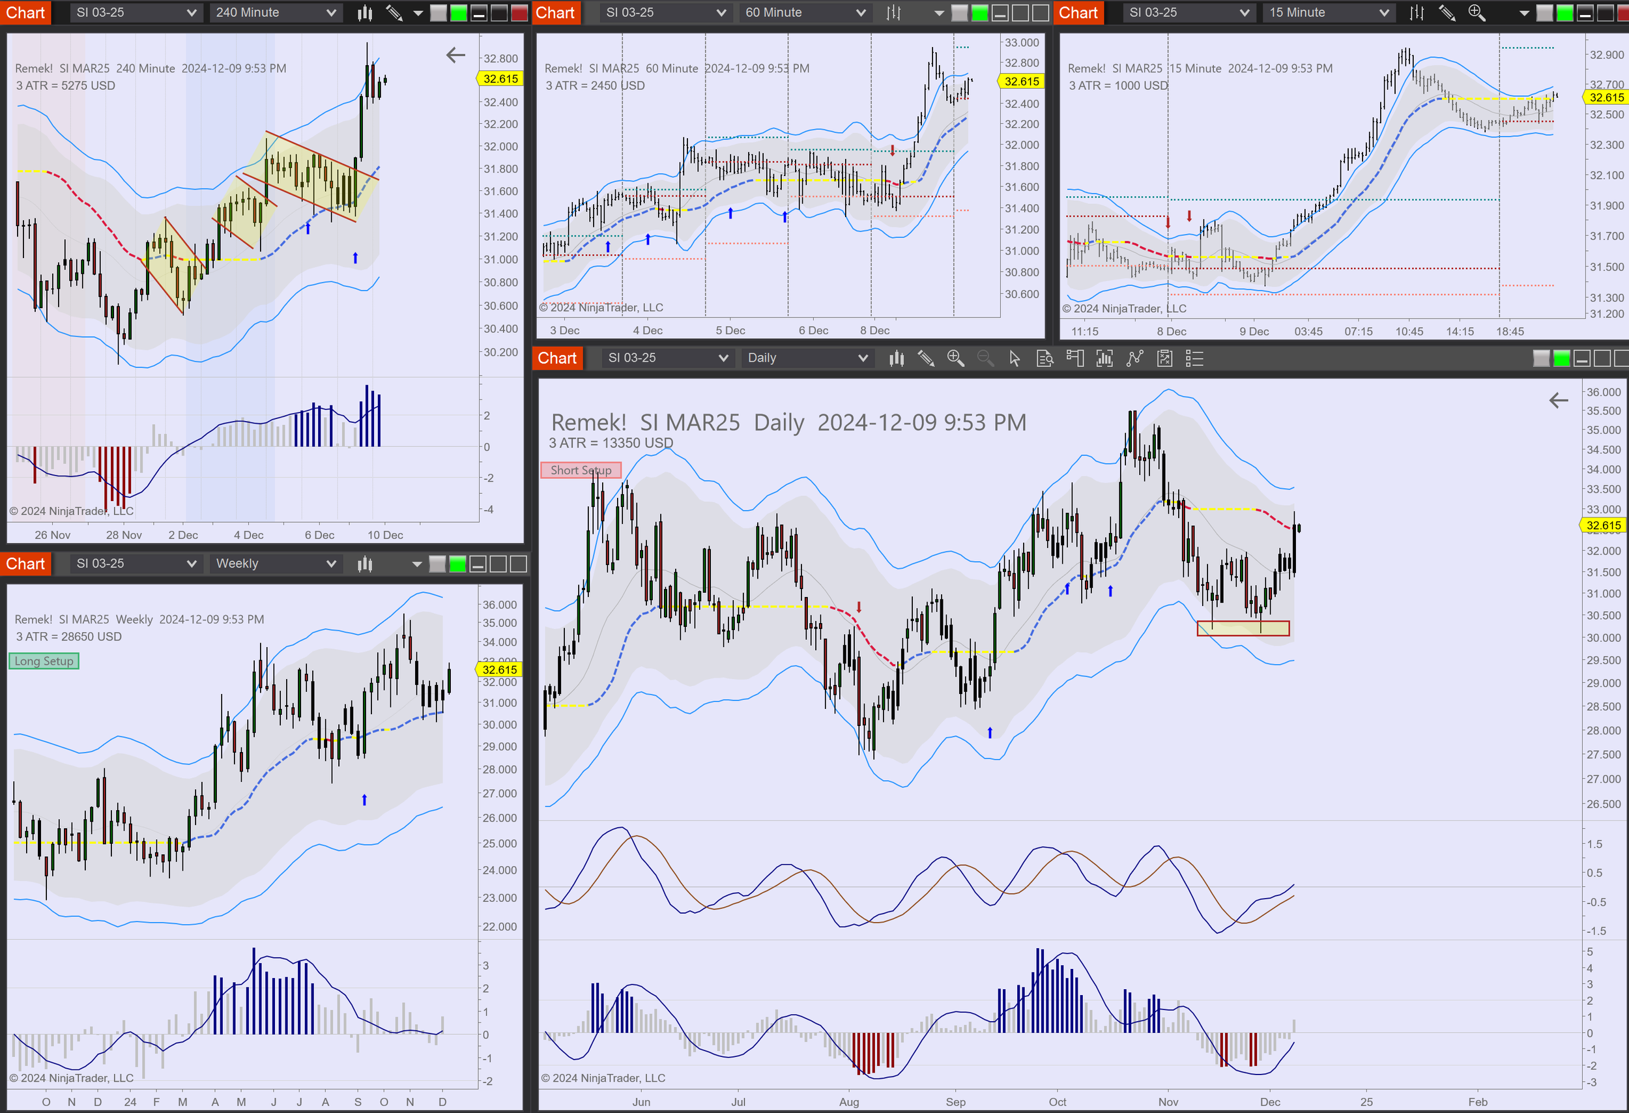
Task: Click the red color button on the 240 Minute toolbar
Action: (x=519, y=12)
